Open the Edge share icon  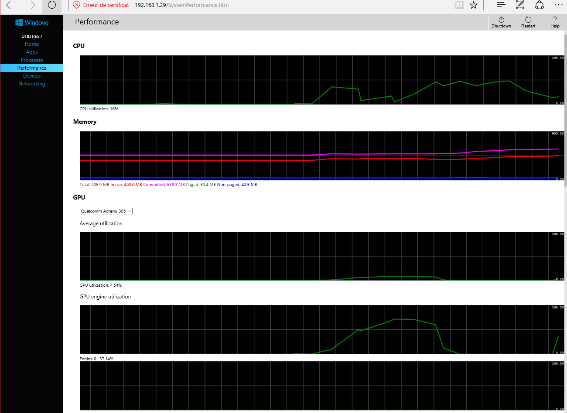[540, 5]
